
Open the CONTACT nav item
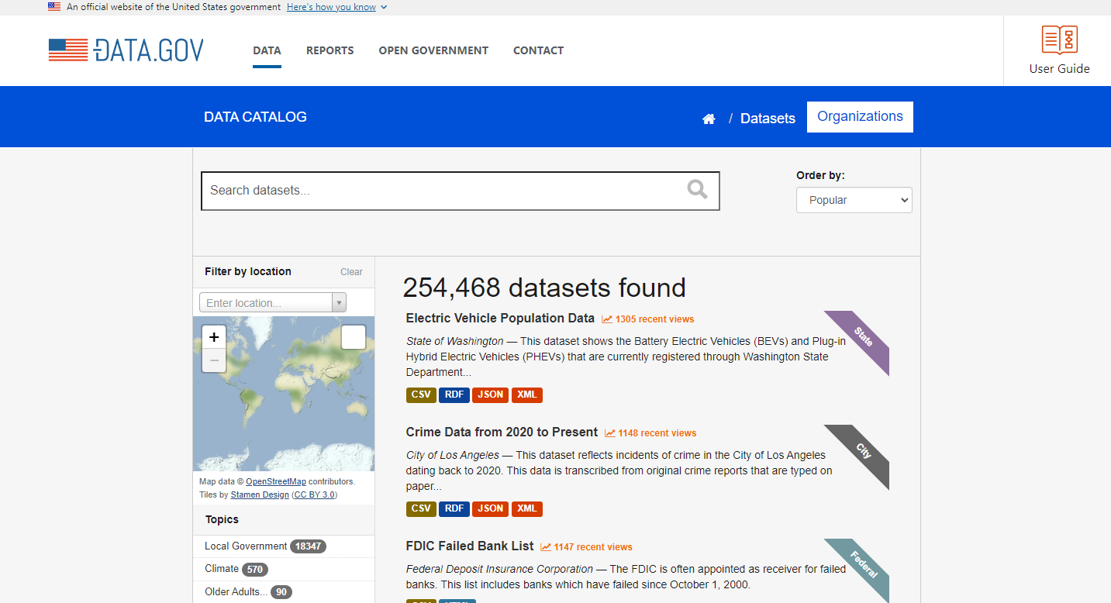tap(538, 50)
